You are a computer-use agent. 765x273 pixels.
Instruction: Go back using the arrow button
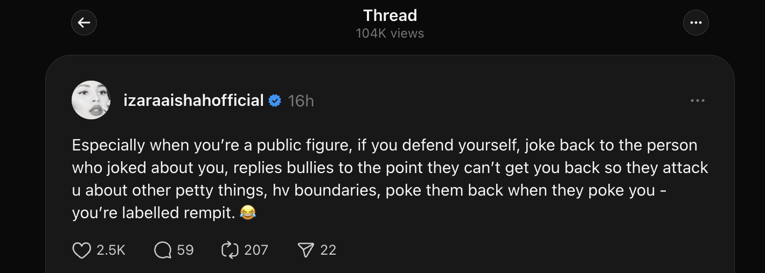[x=84, y=23]
